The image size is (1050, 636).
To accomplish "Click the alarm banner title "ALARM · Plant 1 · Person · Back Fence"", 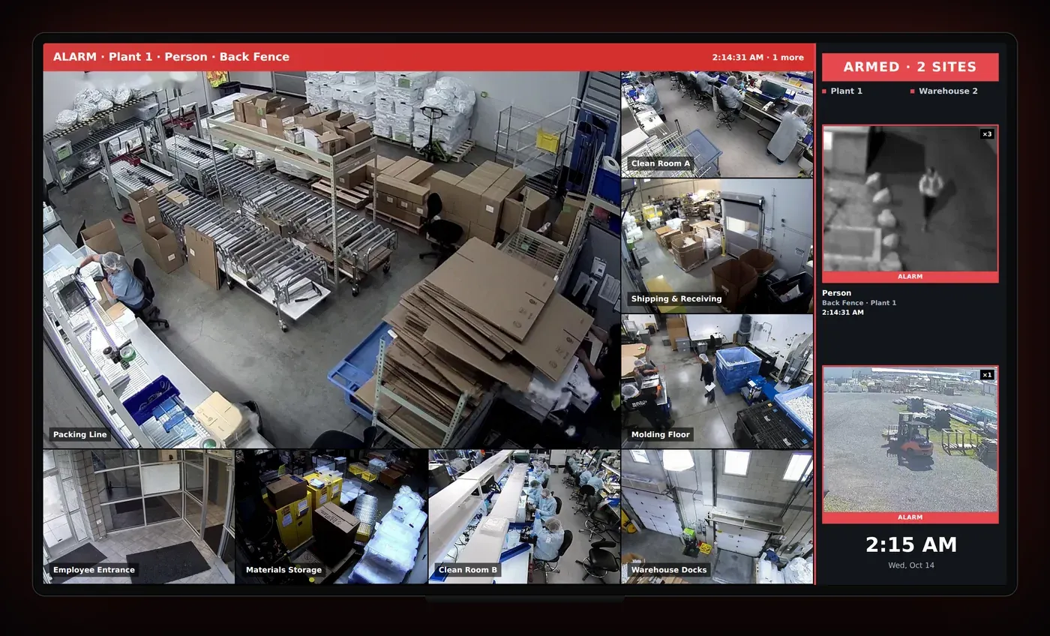I will tap(171, 57).
